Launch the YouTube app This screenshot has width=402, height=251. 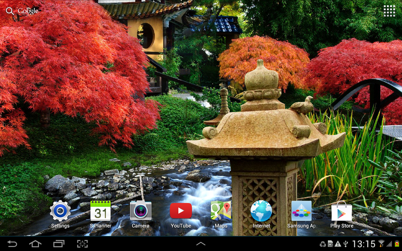coord(181,211)
